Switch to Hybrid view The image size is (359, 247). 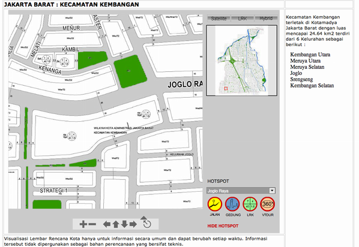pos(266,19)
